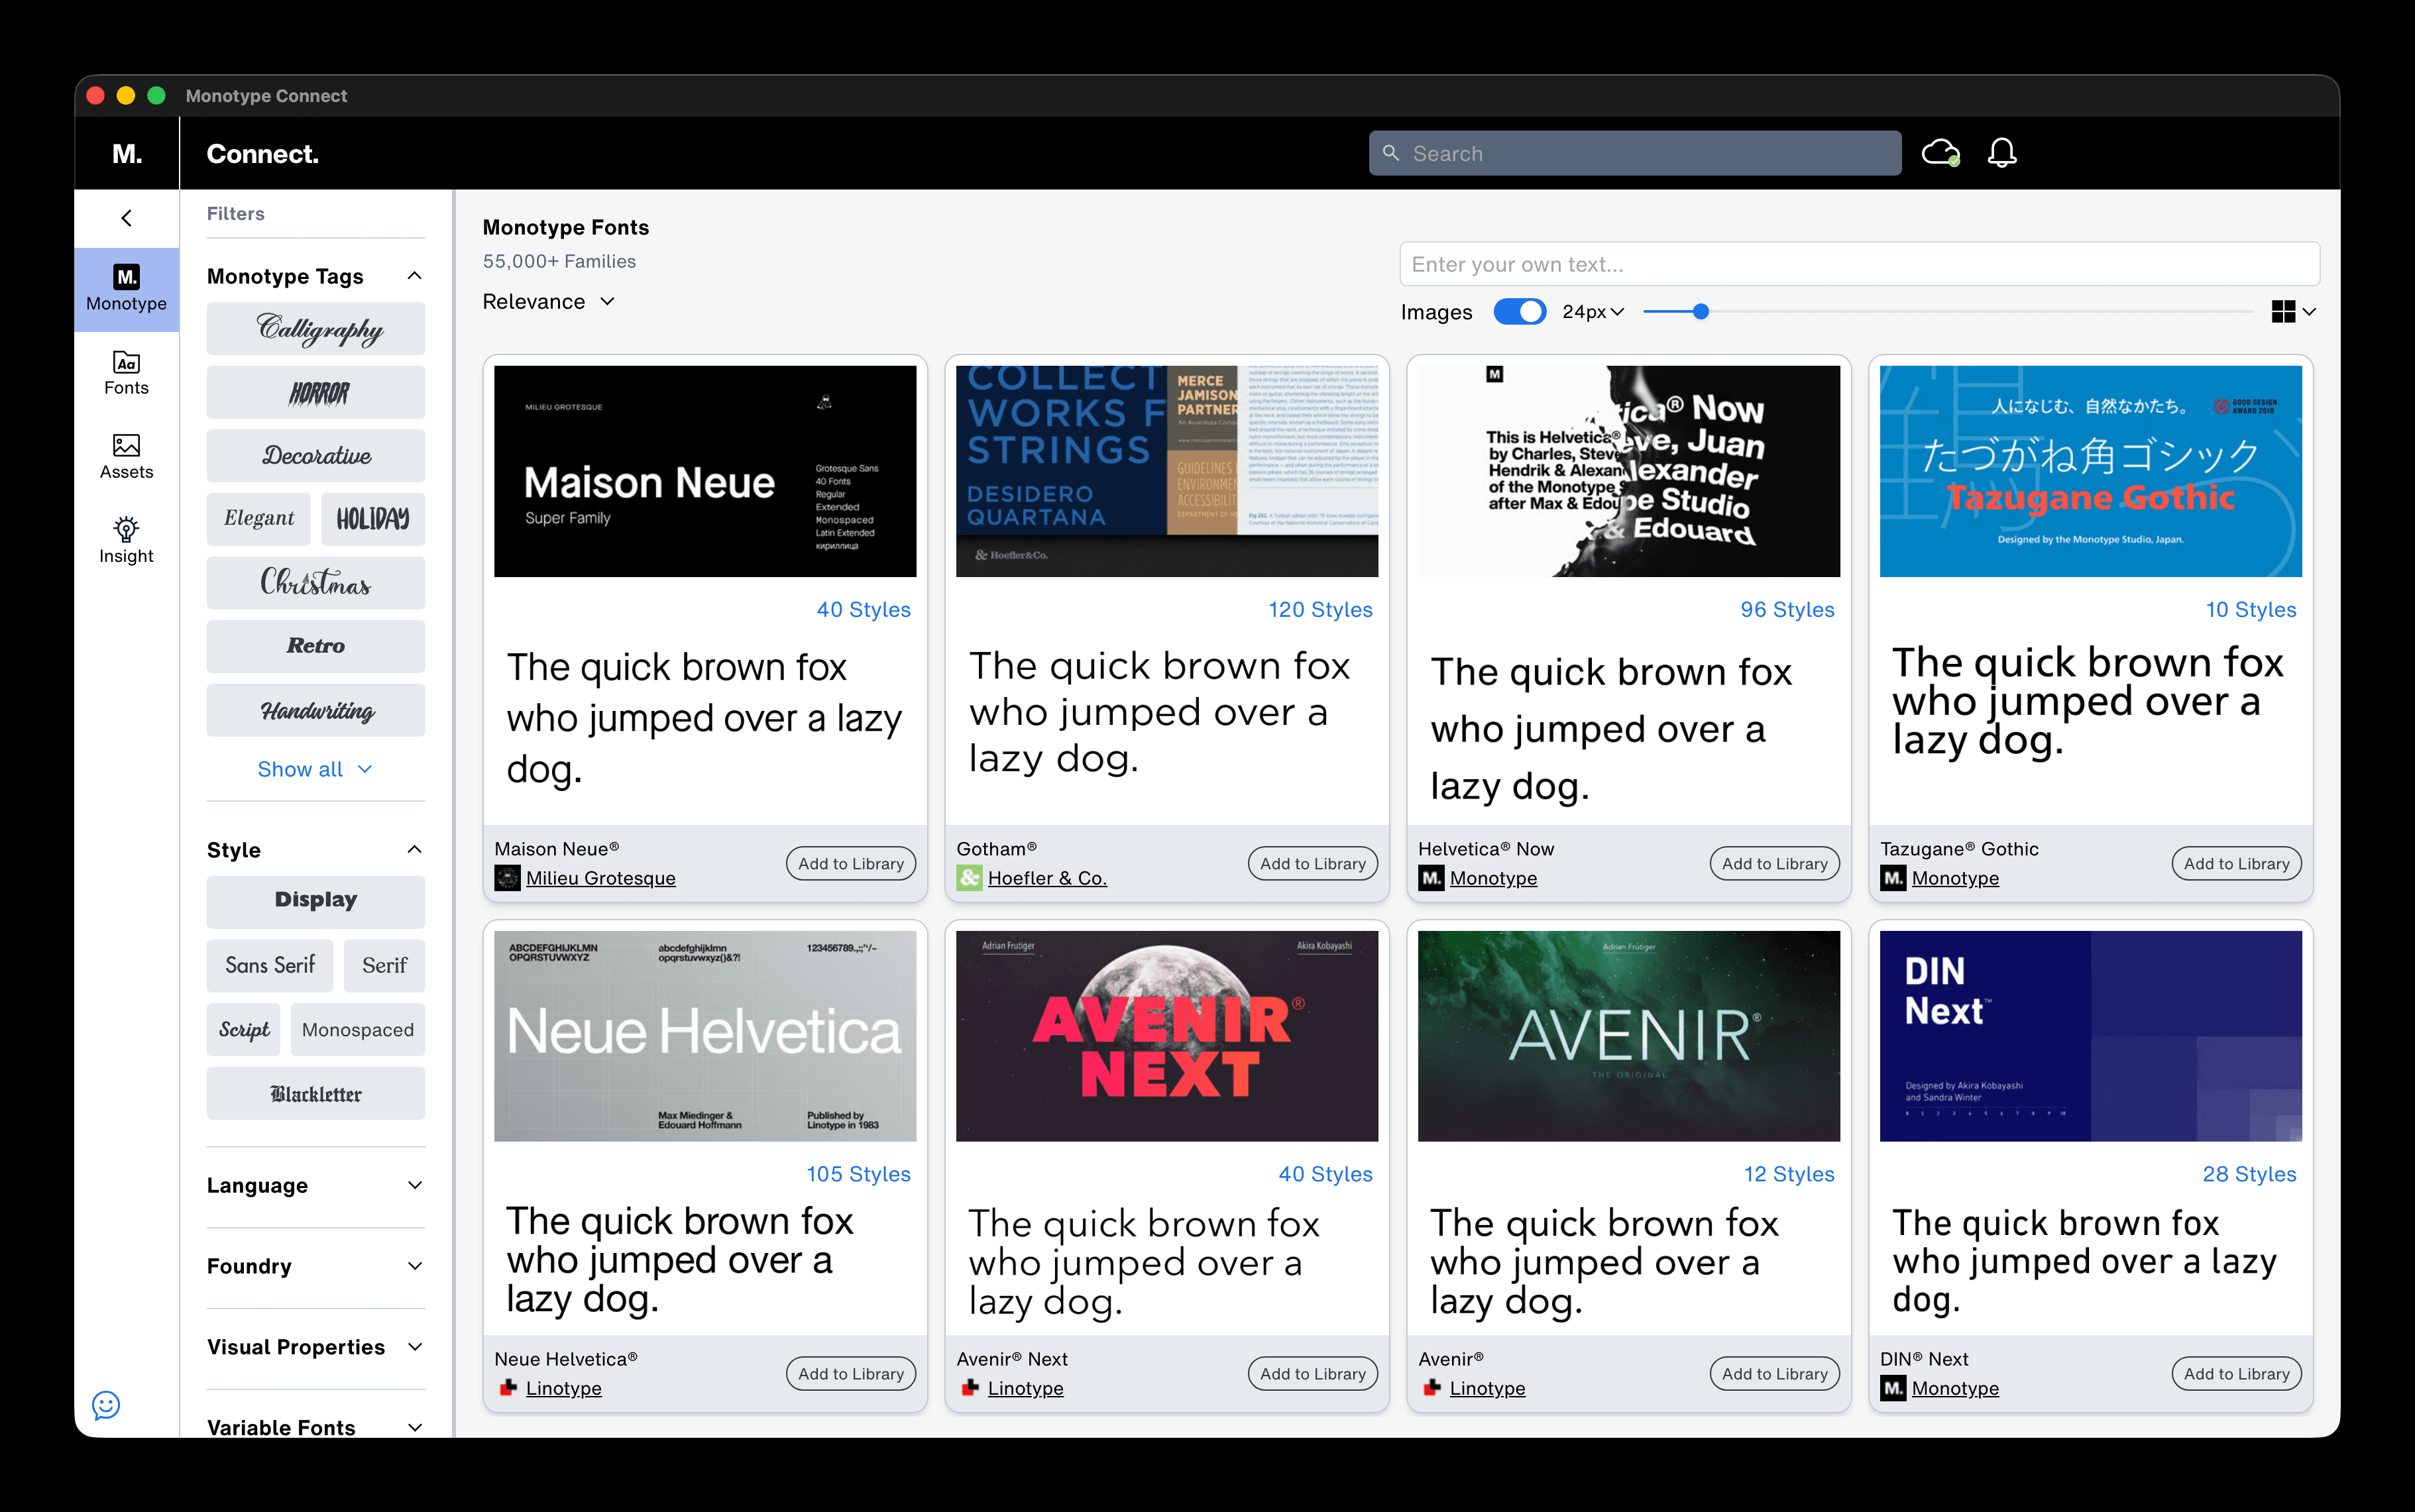2415x1512 pixels.
Task: Open the Assets sidebar section
Action: 126,456
